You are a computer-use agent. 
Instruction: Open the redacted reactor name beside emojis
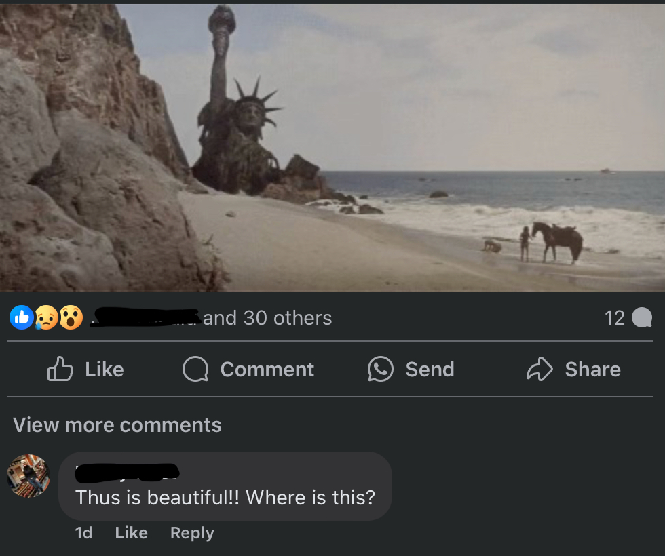(x=146, y=317)
